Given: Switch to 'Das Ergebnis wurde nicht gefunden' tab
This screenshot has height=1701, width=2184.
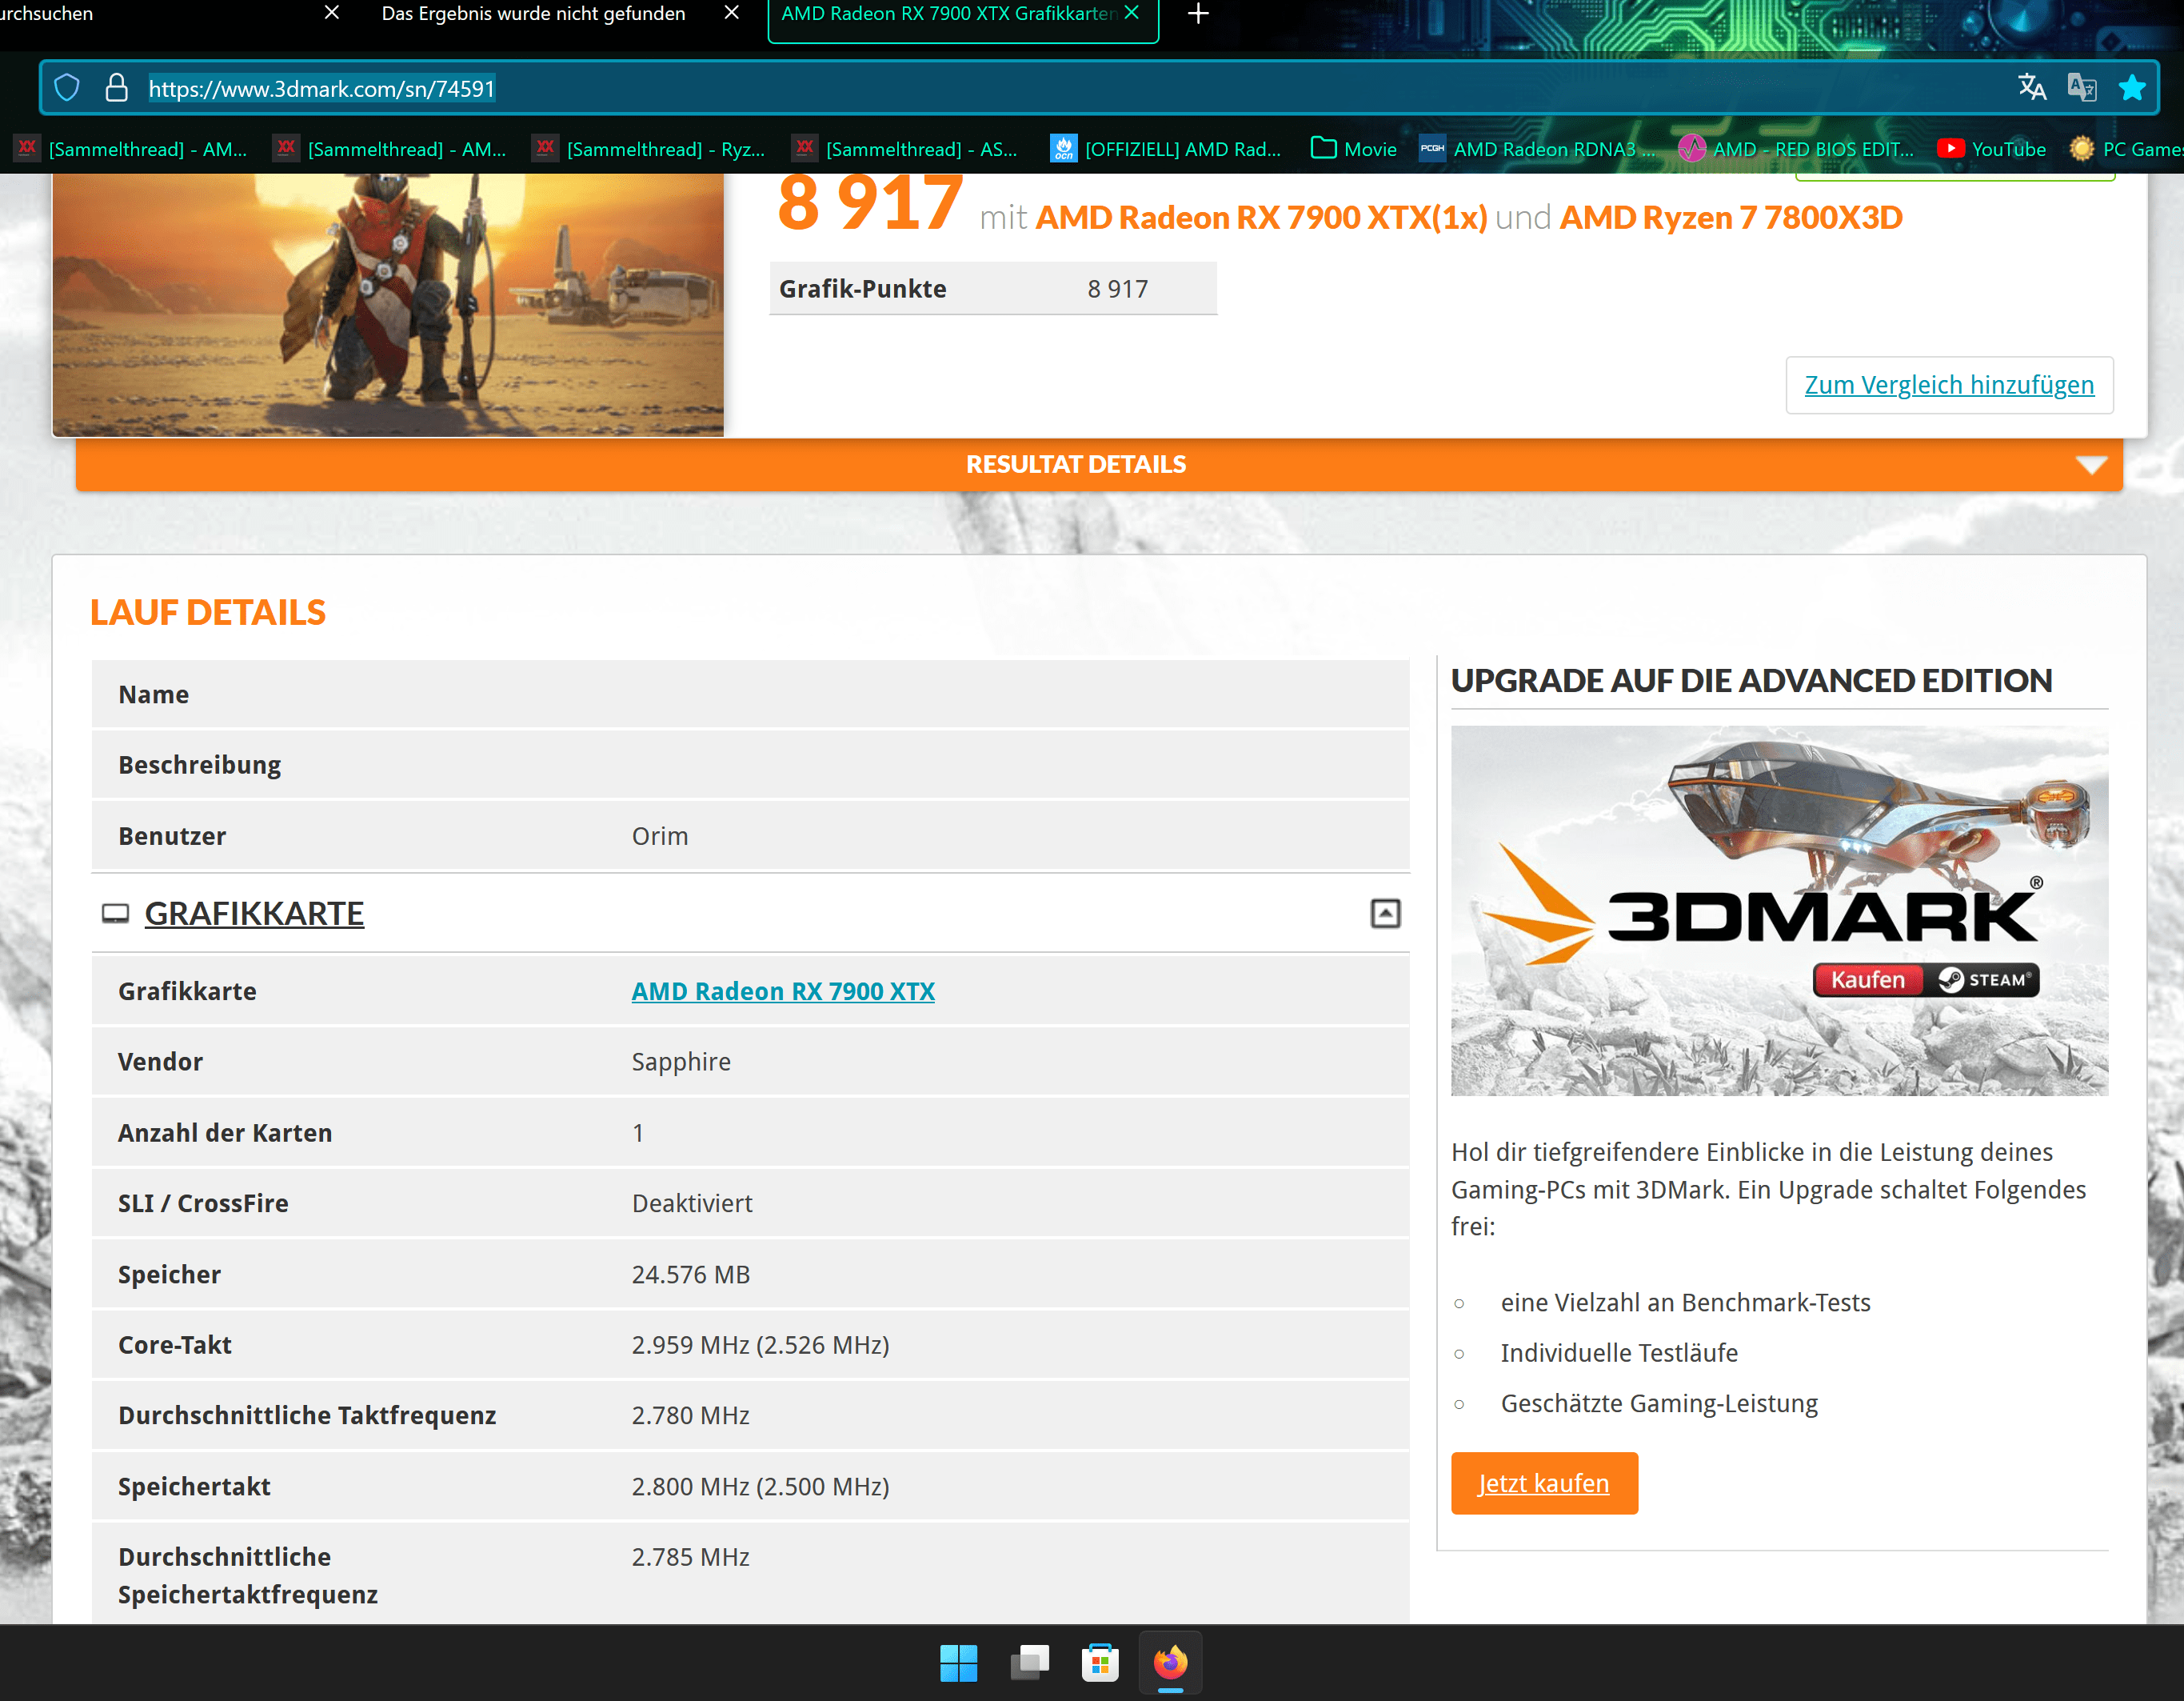Looking at the screenshot, I should point(533,14).
